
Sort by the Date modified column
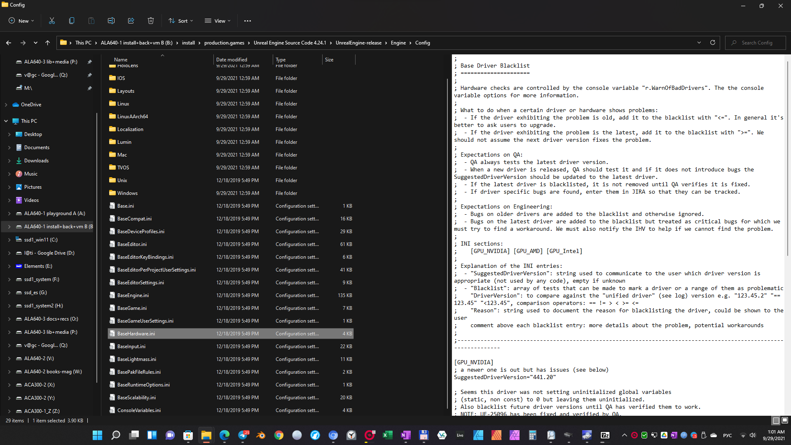(x=232, y=60)
